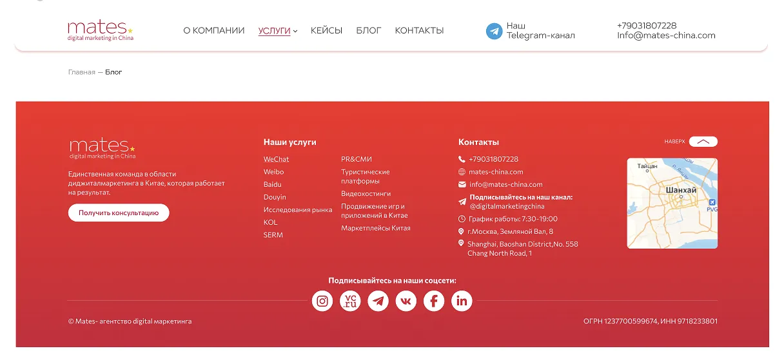Open the О компании menu item
This screenshot has height=362, width=784.
pos(213,30)
